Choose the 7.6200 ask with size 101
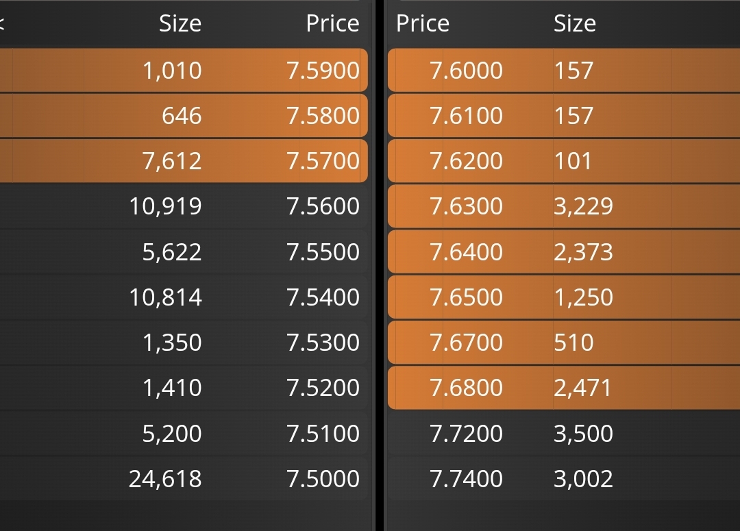Image resolution: width=740 pixels, height=531 pixels. pos(563,160)
